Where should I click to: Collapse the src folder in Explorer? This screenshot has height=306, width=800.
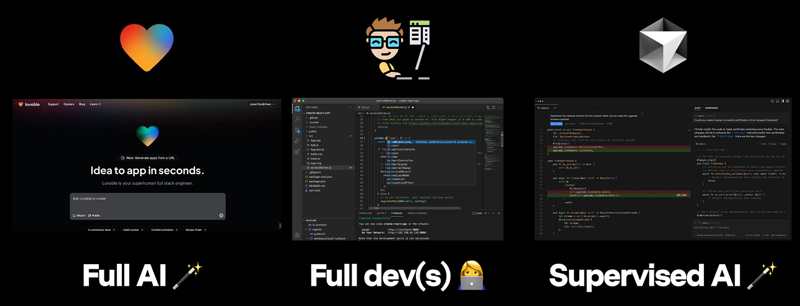[x=310, y=136]
